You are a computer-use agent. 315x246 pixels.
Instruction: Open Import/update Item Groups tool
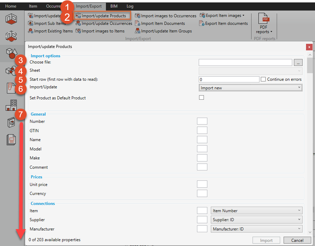coord(138,31)
